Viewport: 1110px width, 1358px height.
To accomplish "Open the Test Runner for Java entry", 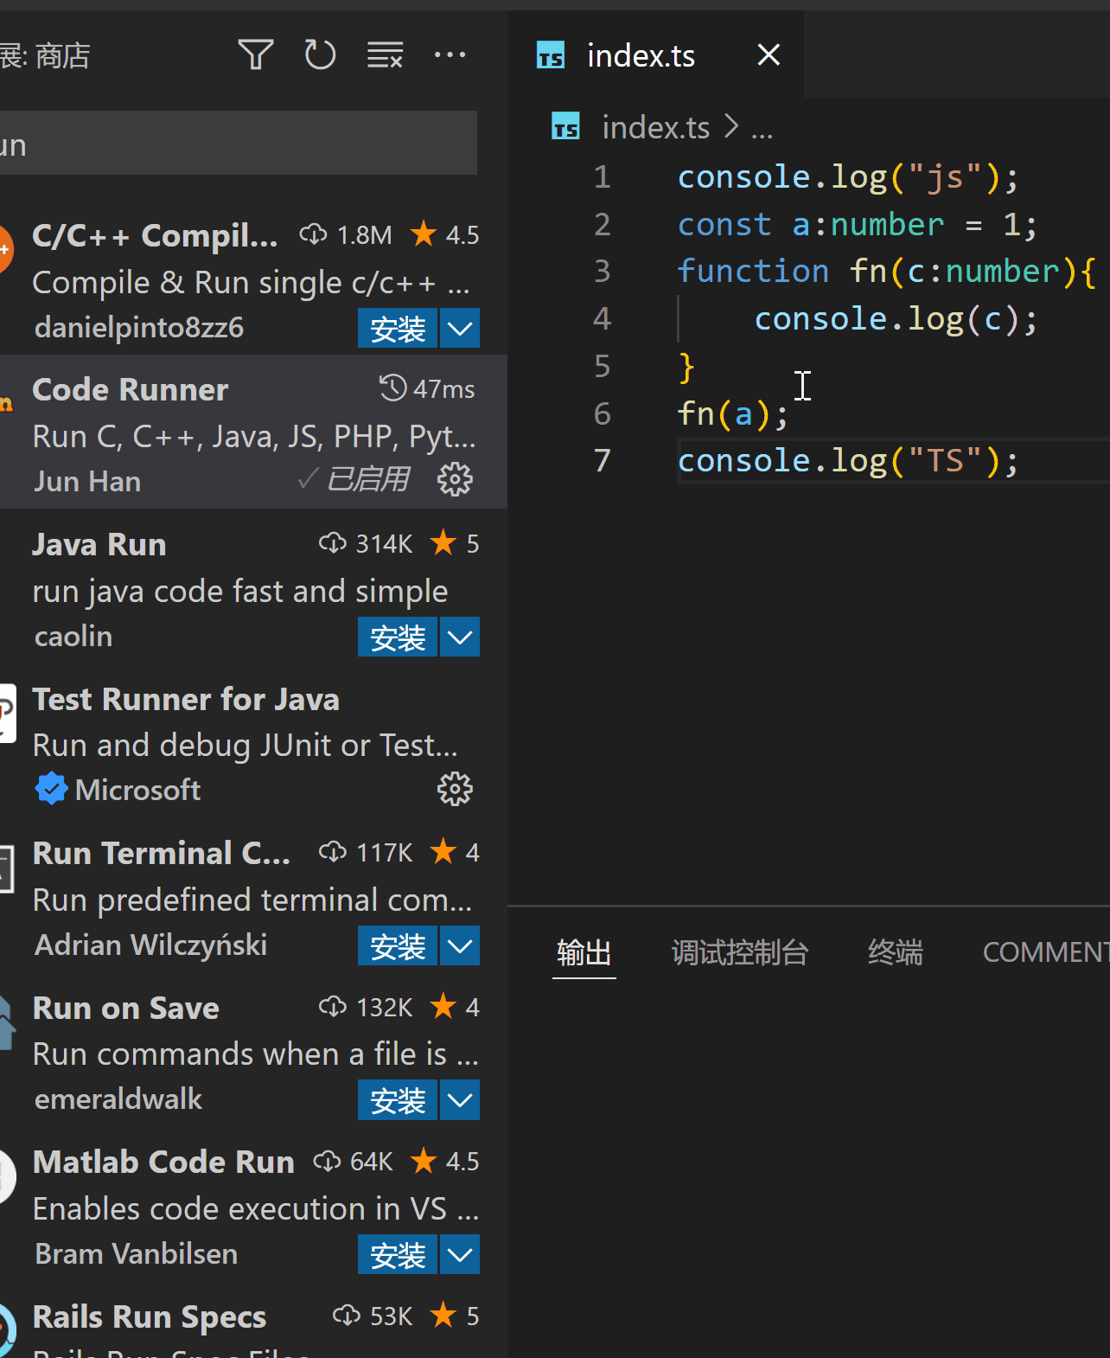I will pyautogui.click(x=252, y=741).
